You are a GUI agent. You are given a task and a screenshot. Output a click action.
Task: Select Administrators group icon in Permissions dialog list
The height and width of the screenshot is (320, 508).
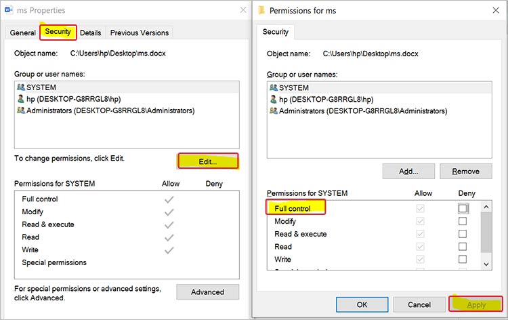click(x=274, y=111)
